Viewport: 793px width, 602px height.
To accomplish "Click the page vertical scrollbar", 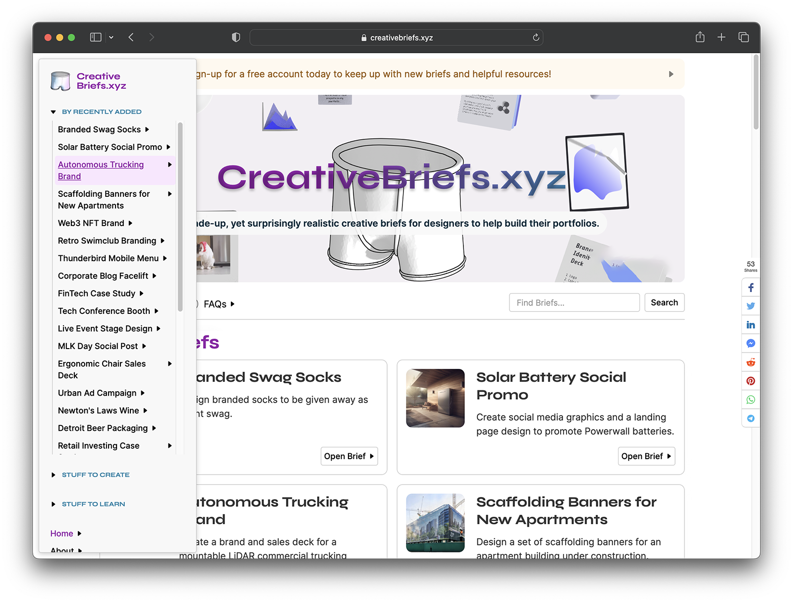I will point(756,92).
